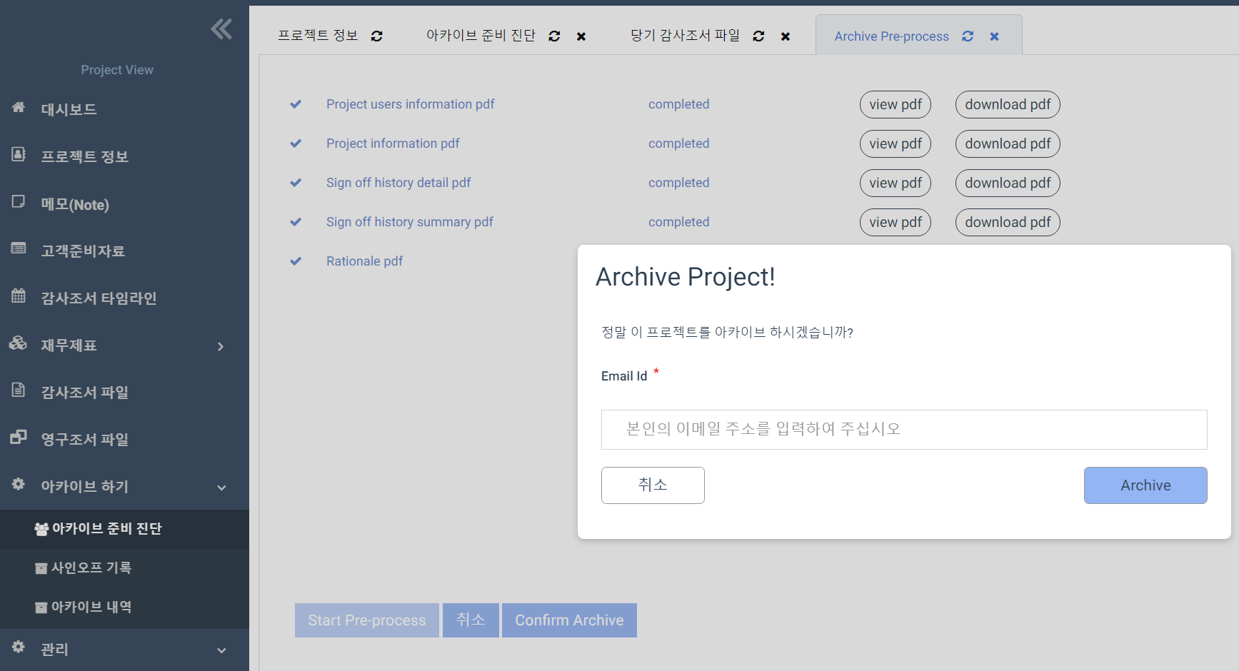Switch to the 당기 감사조서 파일 tab
Image resolution: width=1239 pixels, height=671 pixels.
(x=686, y=35)
